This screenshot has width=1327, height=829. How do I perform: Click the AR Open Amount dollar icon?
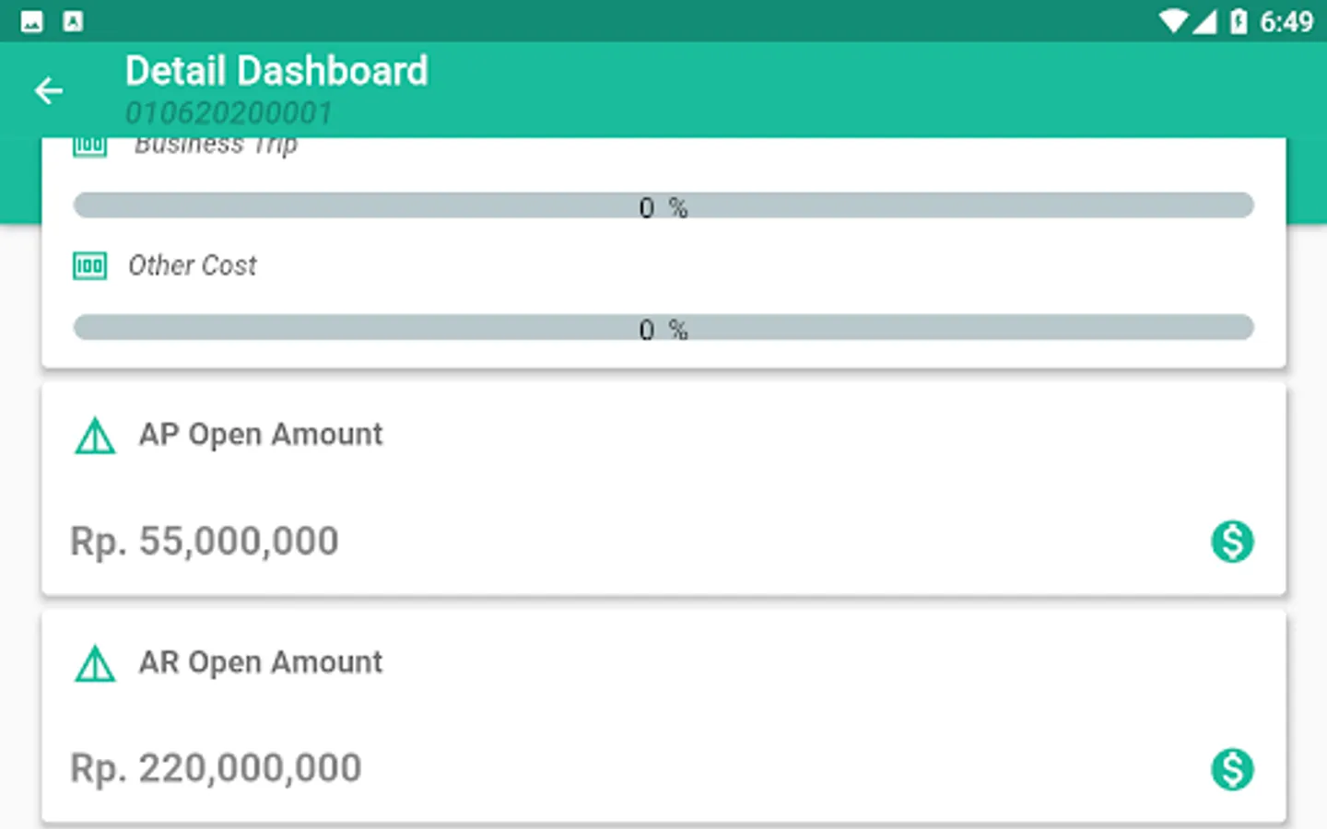[x=1232, y=768]
